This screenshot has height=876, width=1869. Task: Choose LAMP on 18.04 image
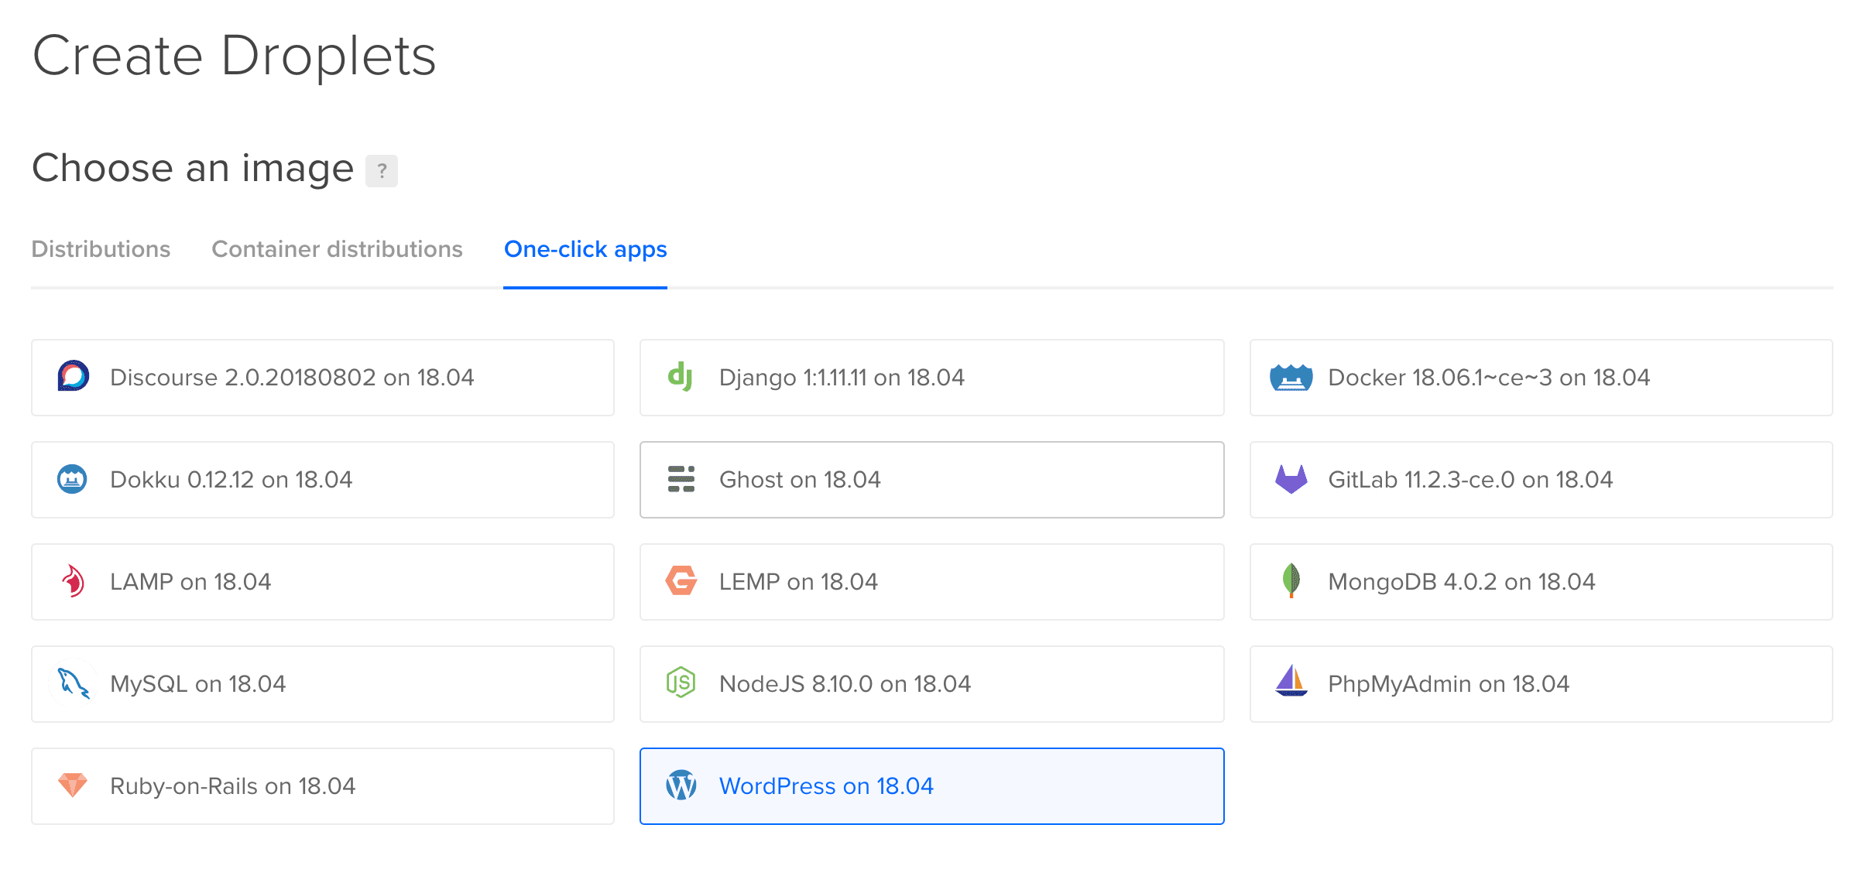click(322, 581)
